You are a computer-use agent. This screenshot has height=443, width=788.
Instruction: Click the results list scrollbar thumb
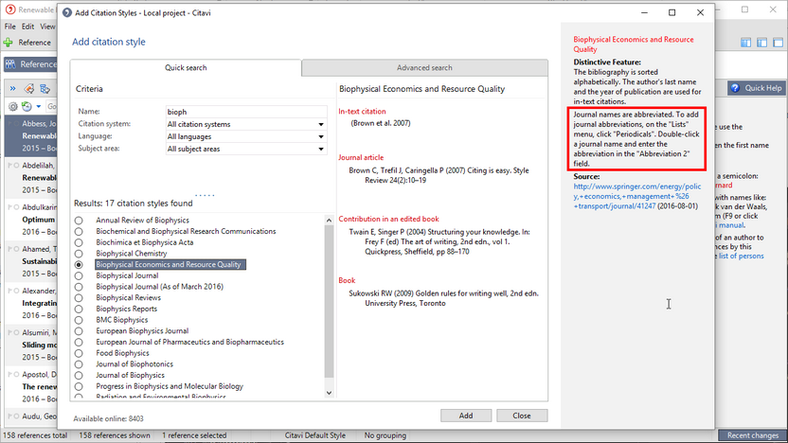[x=330, y=301]
